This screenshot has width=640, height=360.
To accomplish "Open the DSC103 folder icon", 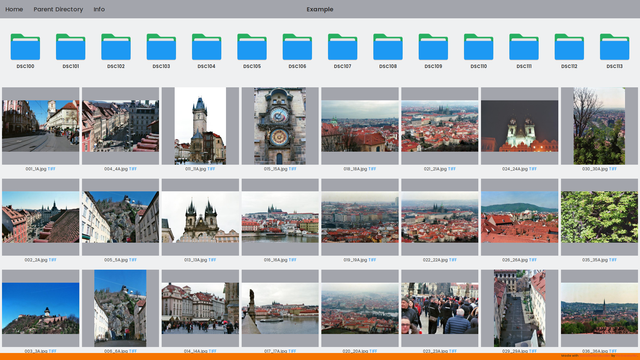I will click(161, 47).
